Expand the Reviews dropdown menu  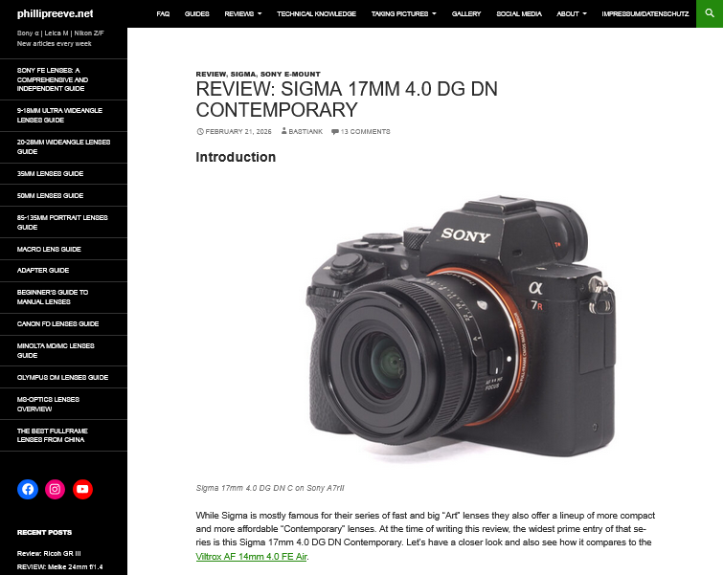click(x=243, y=13)
